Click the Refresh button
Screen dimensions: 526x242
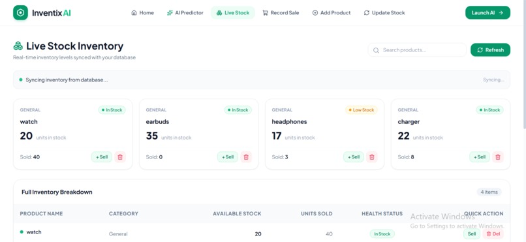click(490, 50)
